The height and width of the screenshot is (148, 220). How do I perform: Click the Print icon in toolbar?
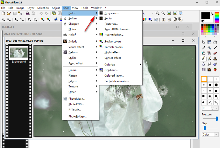pyautogui.click(x=28, y=13)
